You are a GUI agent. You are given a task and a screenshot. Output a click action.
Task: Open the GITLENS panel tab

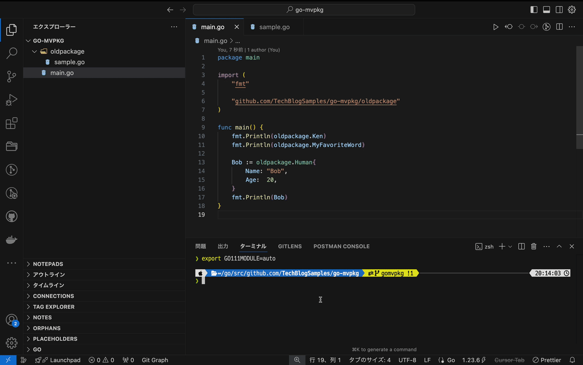pos(290,246)
